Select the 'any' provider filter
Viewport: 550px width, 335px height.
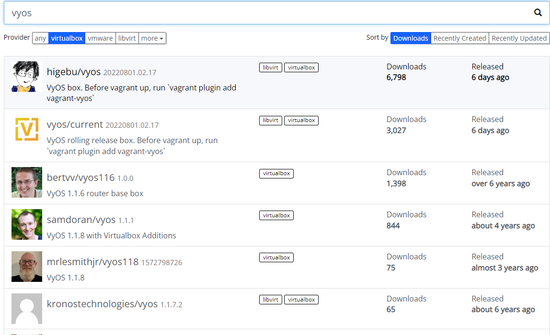[40, 38]
